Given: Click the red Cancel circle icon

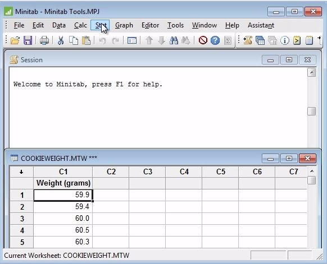Looking at the screenshot, I should tap(203, 40).
